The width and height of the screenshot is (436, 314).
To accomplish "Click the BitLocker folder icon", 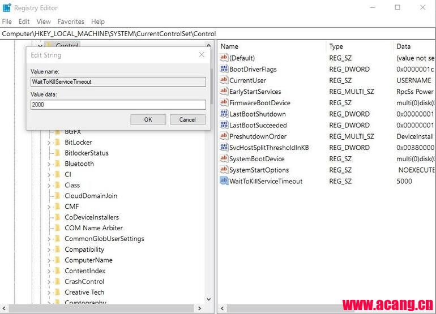I will click(x=58, y=142).
